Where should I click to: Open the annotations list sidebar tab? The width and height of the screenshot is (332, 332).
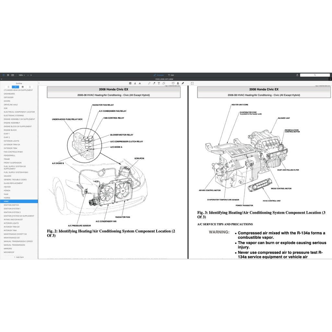pos(23,87)
